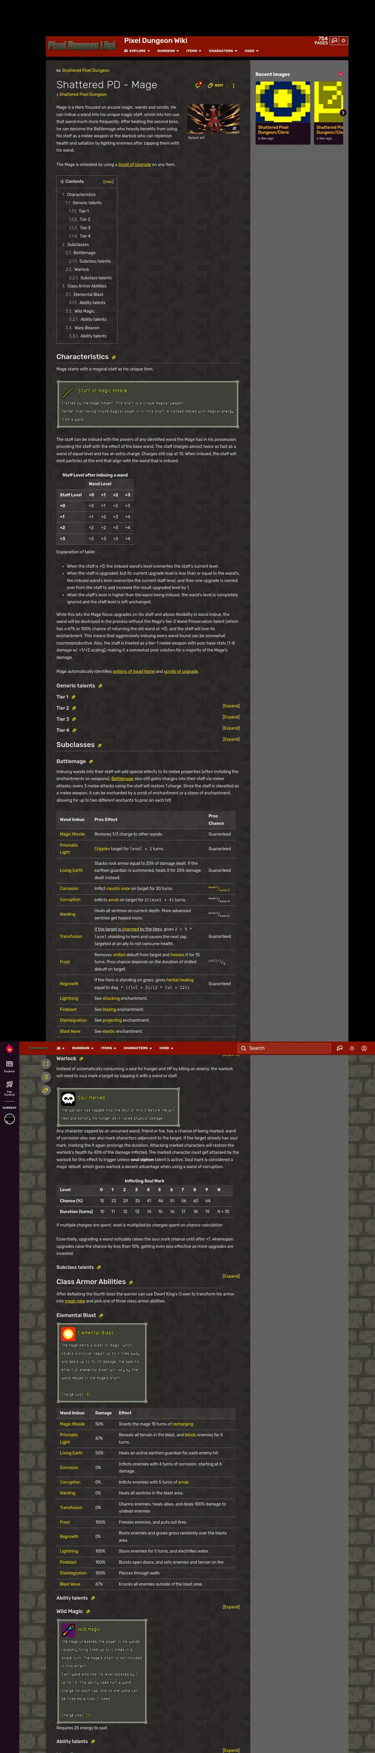
Task: Open first Shattered Pixel Dungeon/Cleric thumbnail
Action: coord(282,102)
